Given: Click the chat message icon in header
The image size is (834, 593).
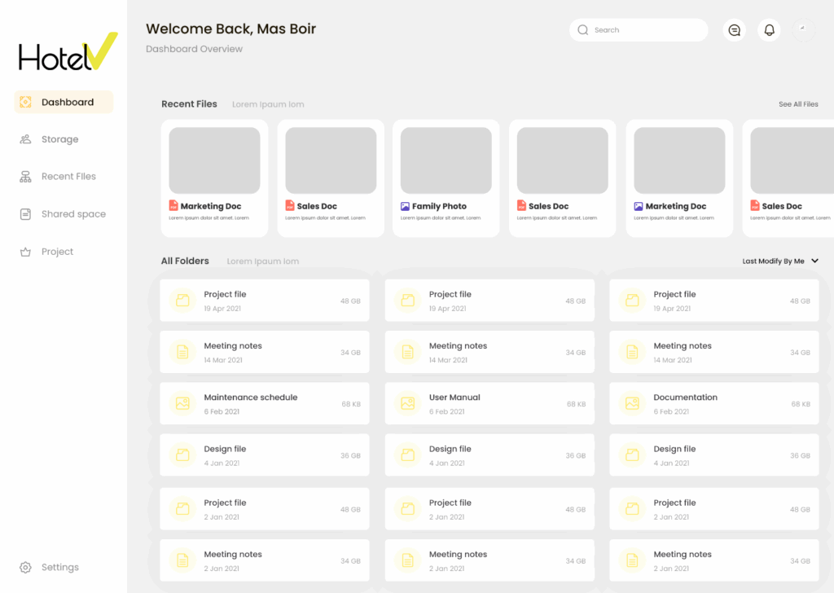Looking at the screenshot, I should pyautogui.click(x=735, y=30).
